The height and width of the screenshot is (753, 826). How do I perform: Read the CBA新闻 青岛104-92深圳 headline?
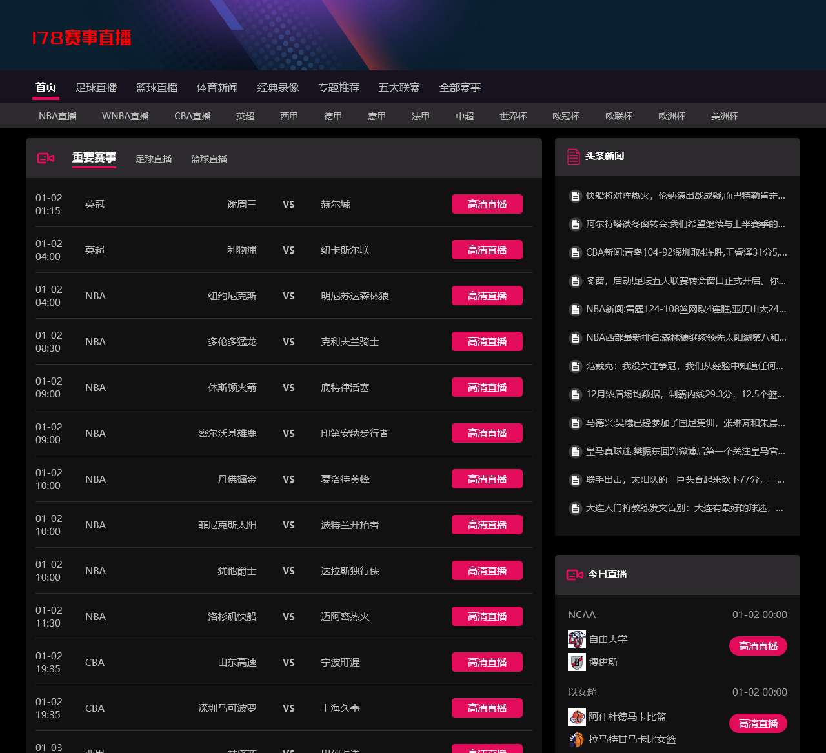point(685,253)
